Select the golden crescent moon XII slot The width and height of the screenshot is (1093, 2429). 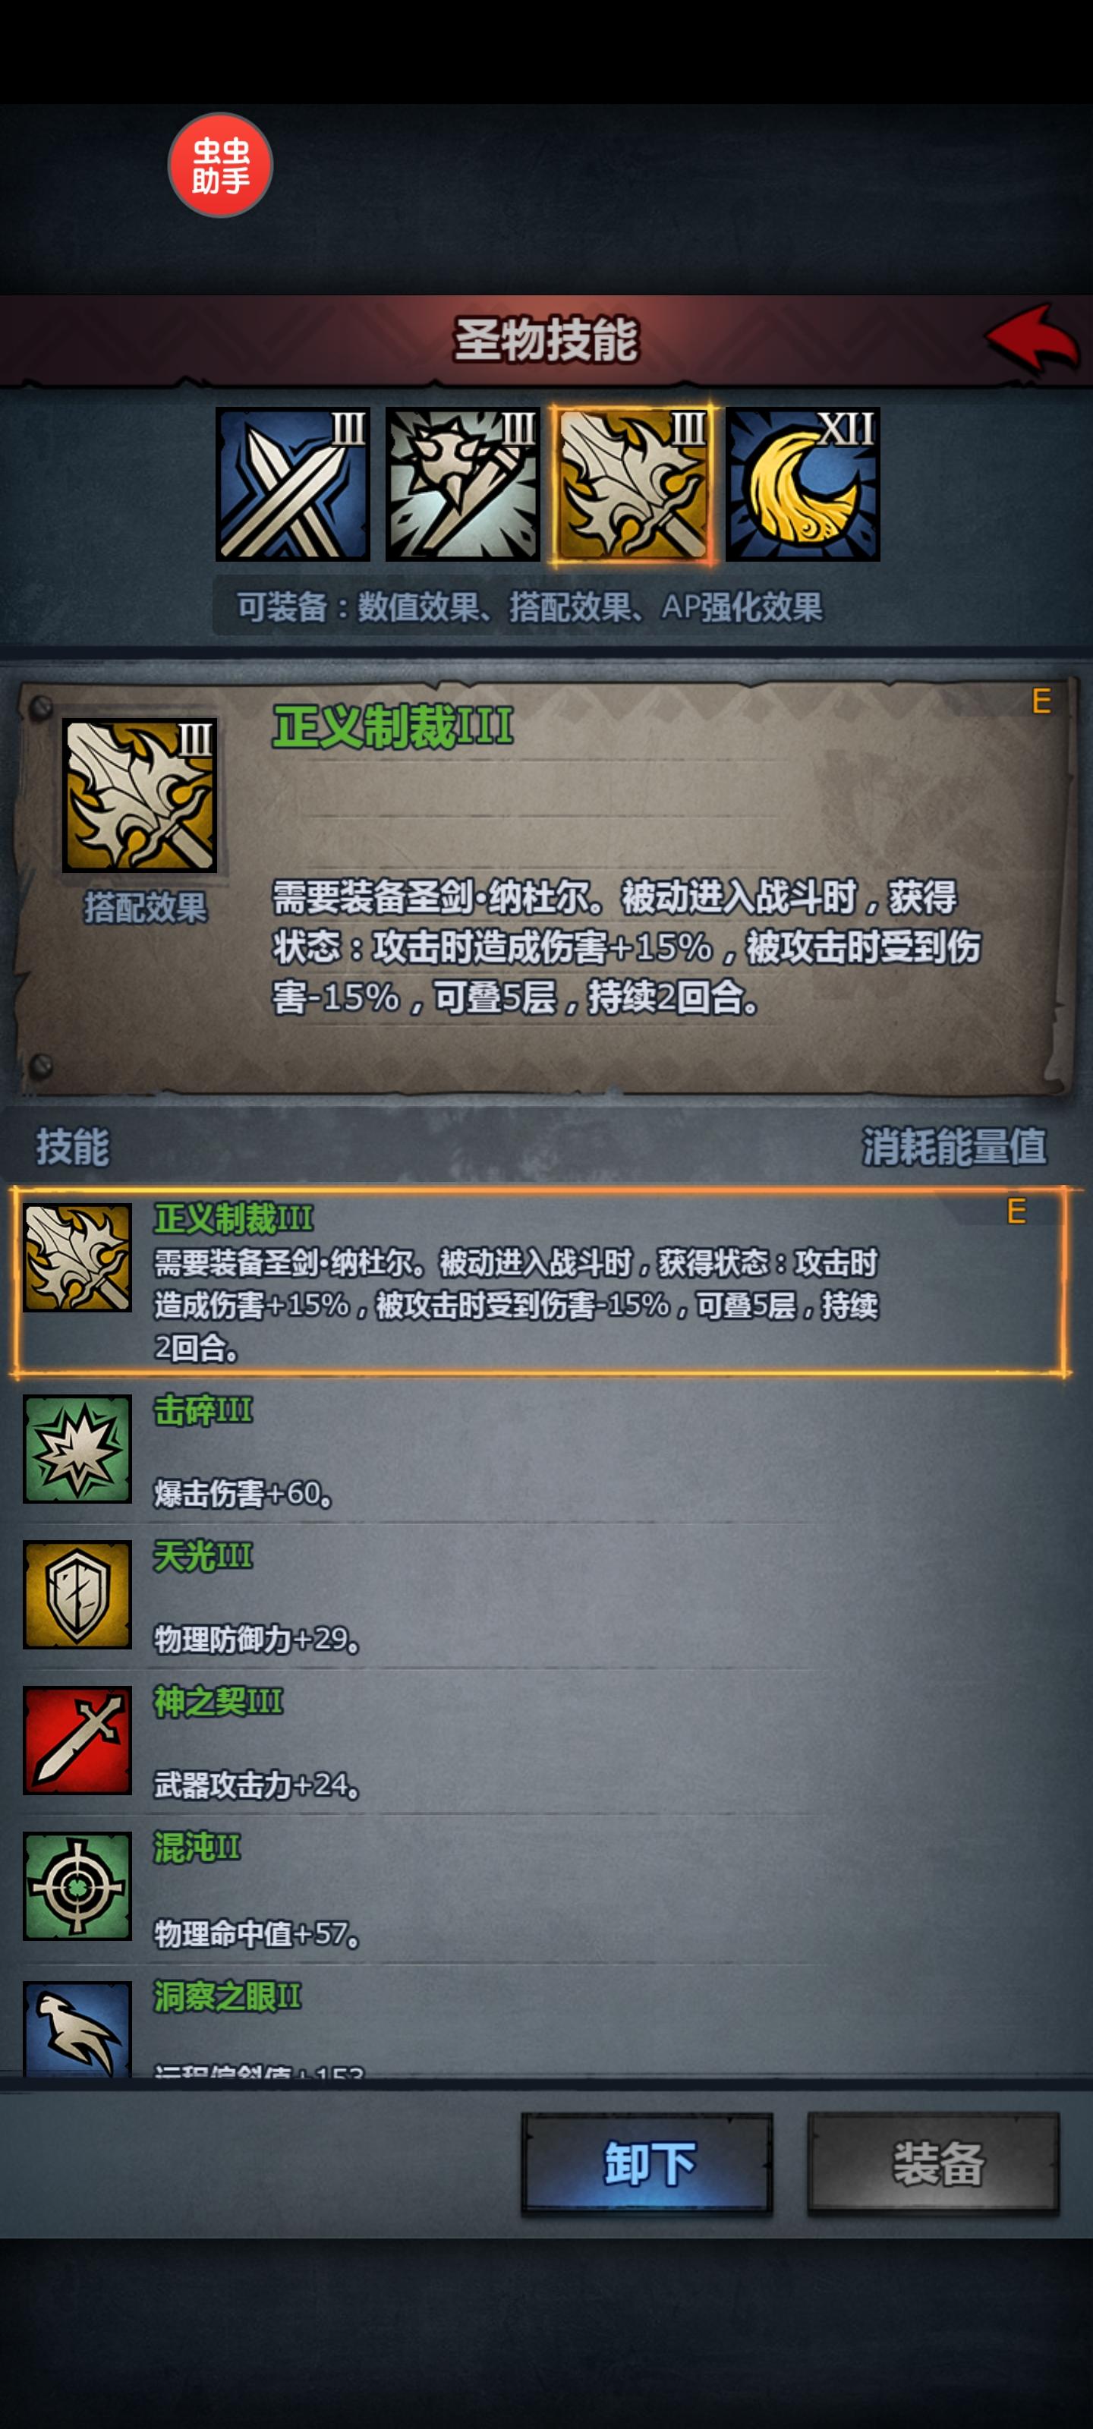(x=802, y=485)
